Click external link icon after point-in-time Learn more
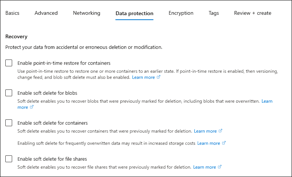292x177 pixels. click(158, 77)
